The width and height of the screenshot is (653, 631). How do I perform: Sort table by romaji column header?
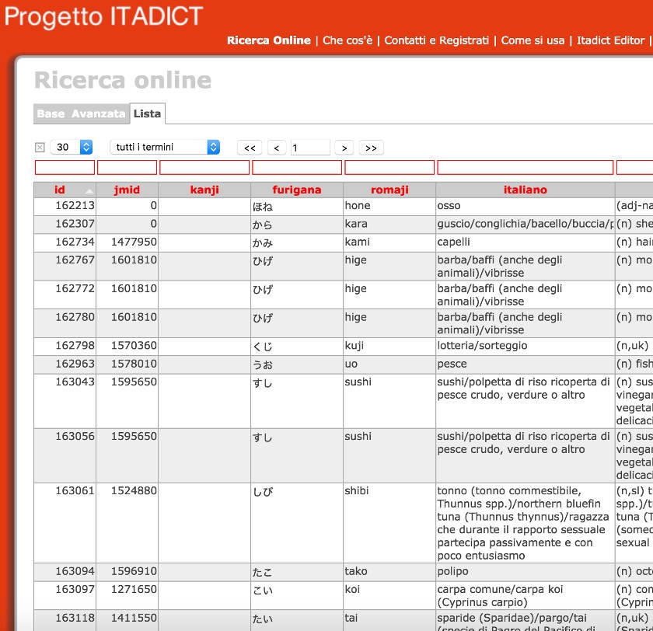pyautogui.click(x=389, y=190)
